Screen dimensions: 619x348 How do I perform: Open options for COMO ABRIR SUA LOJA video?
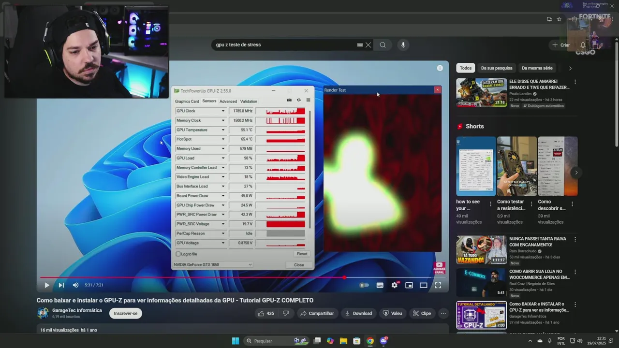click(x=575, y=273)
